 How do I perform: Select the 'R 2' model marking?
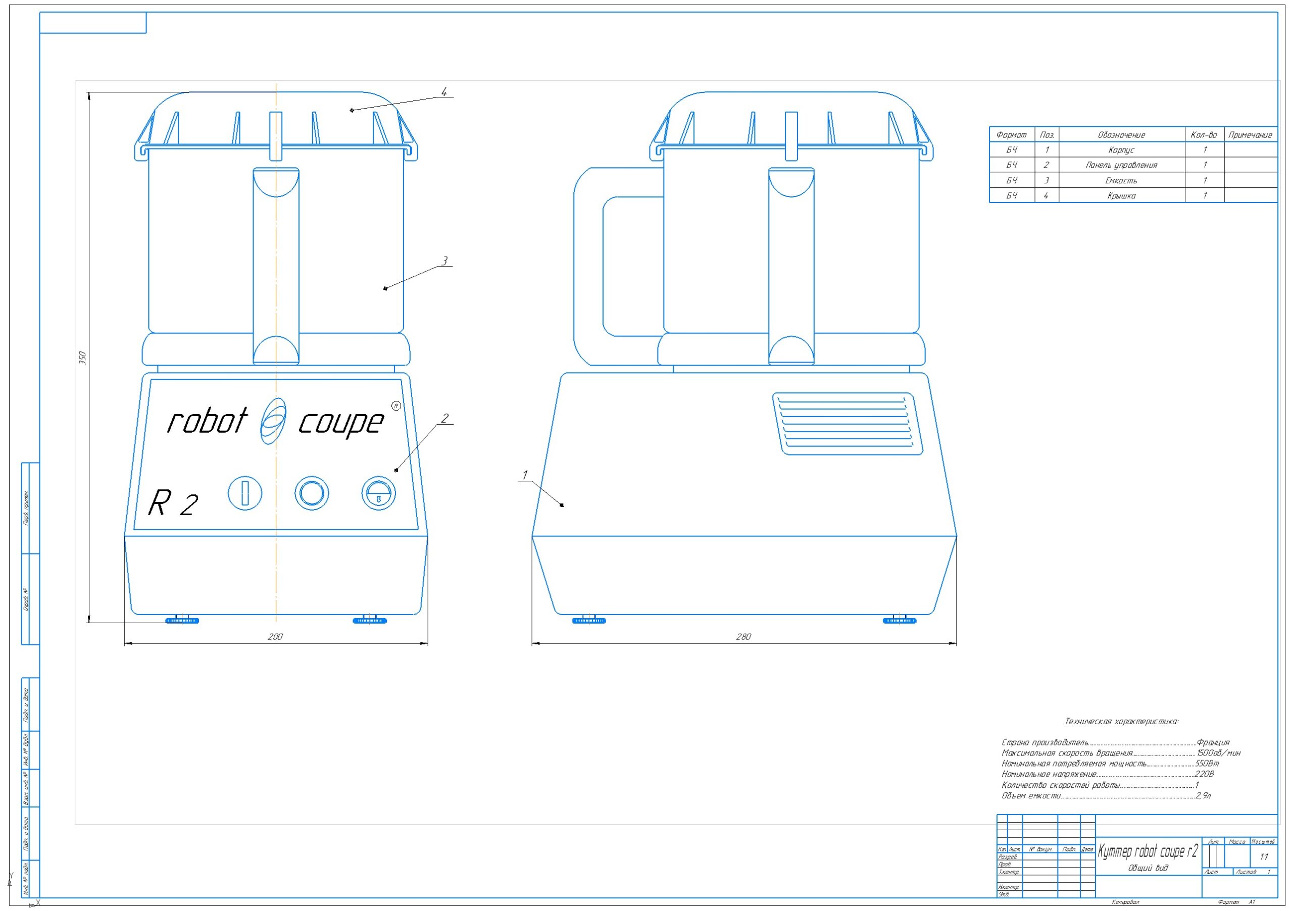click(173, 503)
